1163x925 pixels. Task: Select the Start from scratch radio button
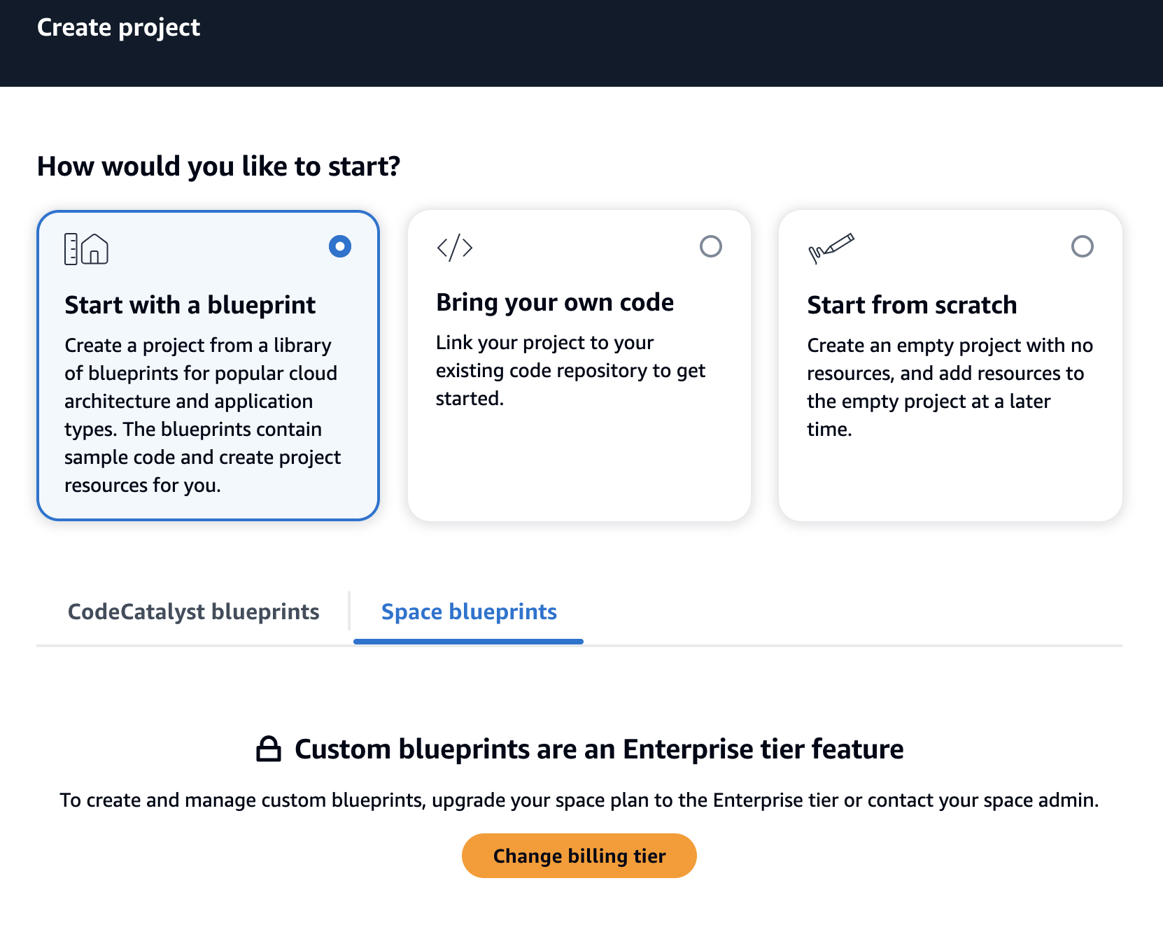1082,246
